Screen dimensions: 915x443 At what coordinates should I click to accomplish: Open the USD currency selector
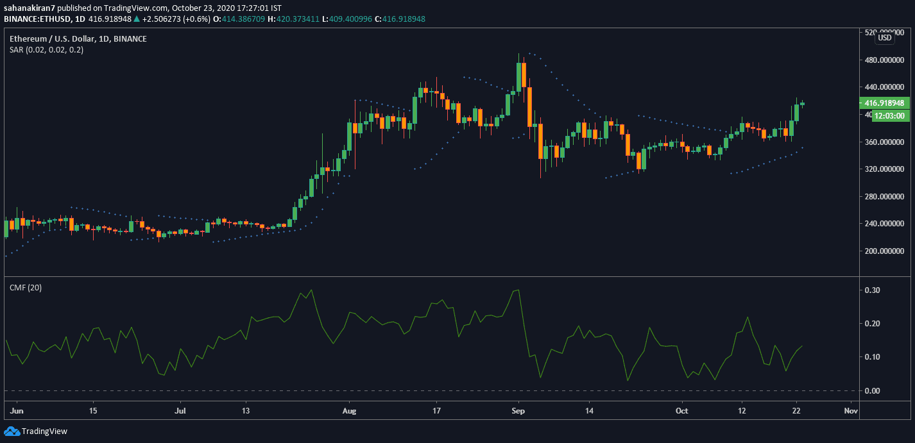[x=884, y=38]
